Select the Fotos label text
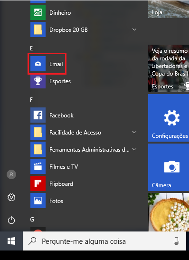 57,201
